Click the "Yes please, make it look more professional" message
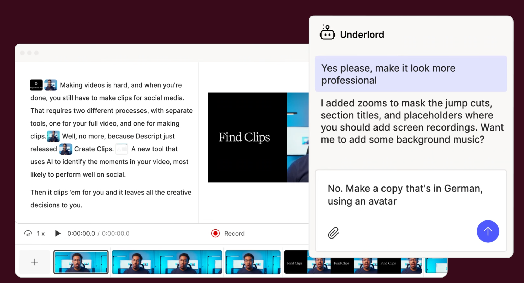This screenshot has width=524, height=283. coord(411,74)
